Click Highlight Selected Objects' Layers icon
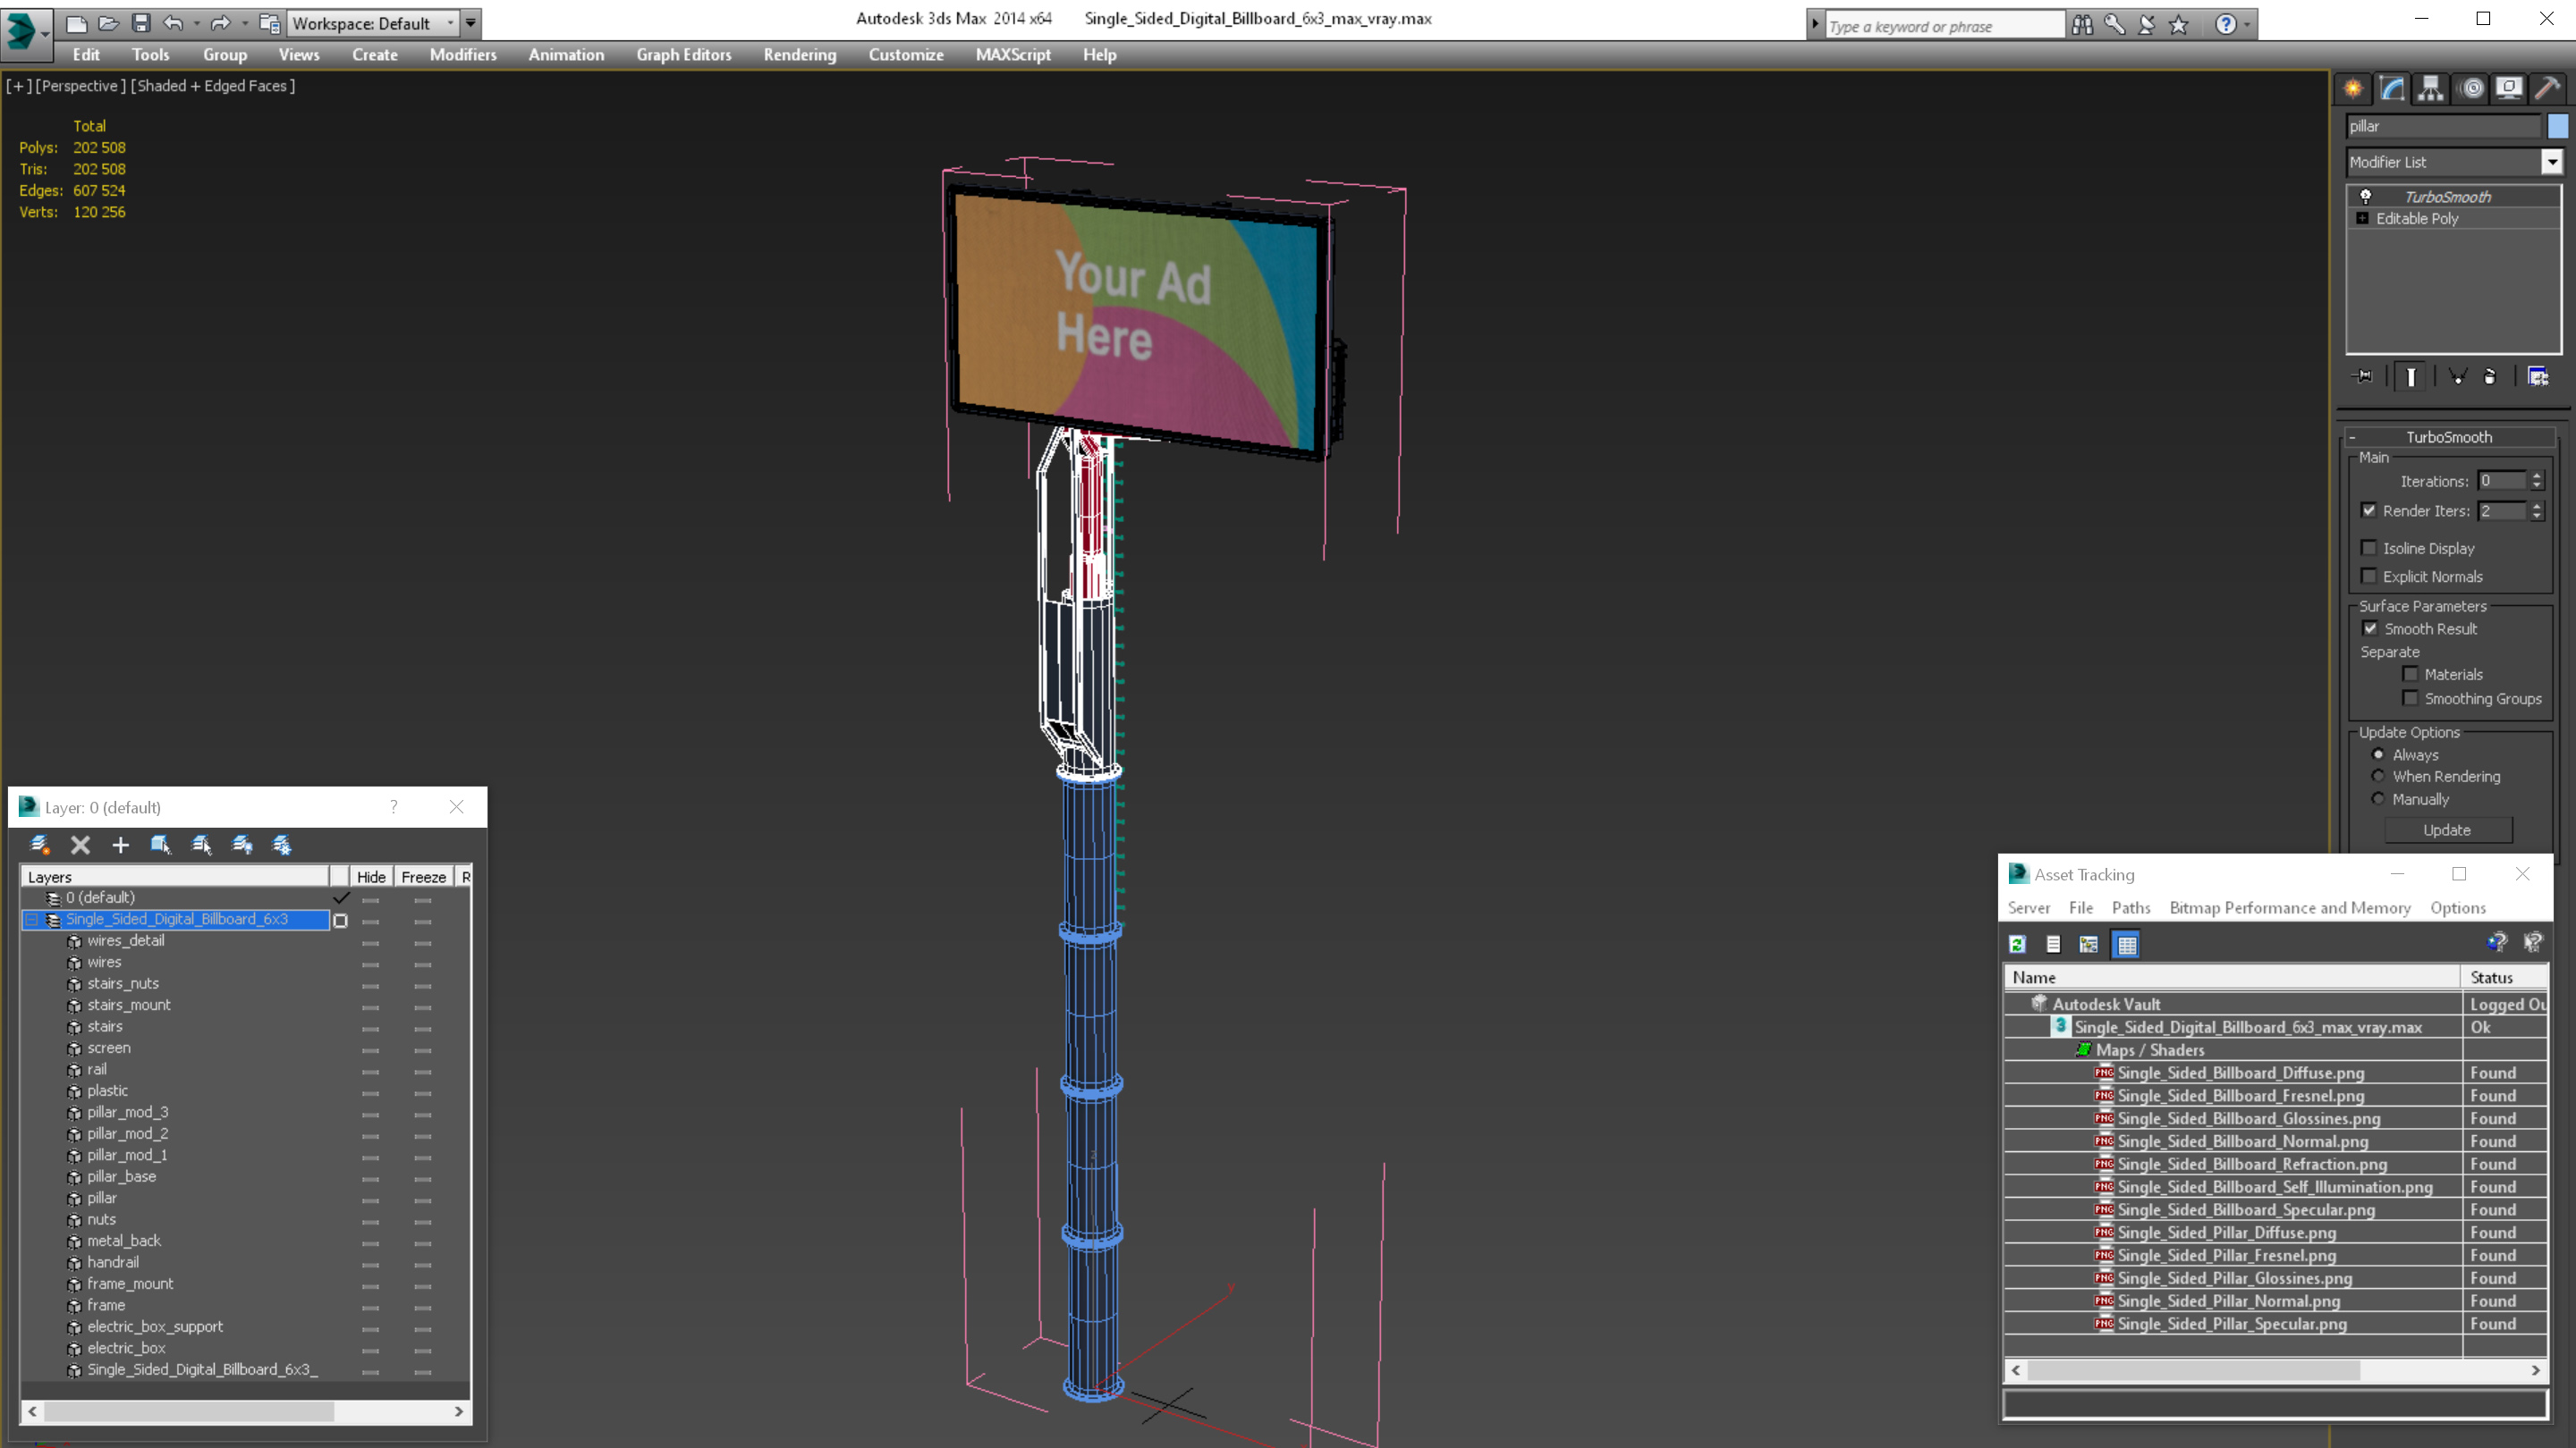The height and width of the screenshot is (1448, 2576). pyautogui.click(x=202, y=846)
